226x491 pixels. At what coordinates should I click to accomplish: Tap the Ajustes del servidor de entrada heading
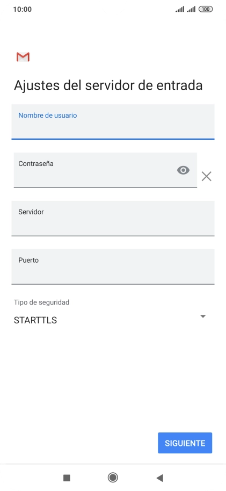pos(108,85)
